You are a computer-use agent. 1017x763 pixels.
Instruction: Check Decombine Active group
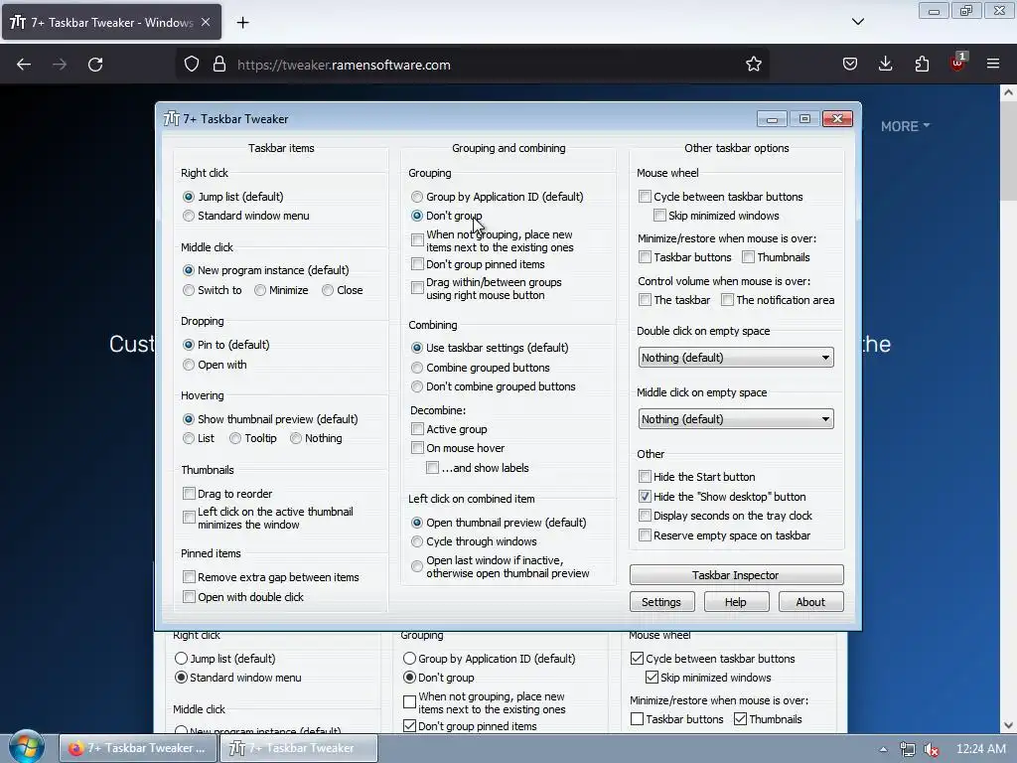click(x=450, y=429)
